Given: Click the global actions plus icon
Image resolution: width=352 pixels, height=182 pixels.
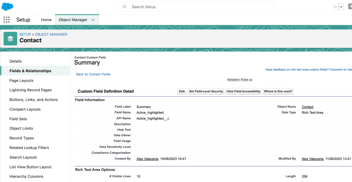Looking at the screenshot, I should coord(350,7).
